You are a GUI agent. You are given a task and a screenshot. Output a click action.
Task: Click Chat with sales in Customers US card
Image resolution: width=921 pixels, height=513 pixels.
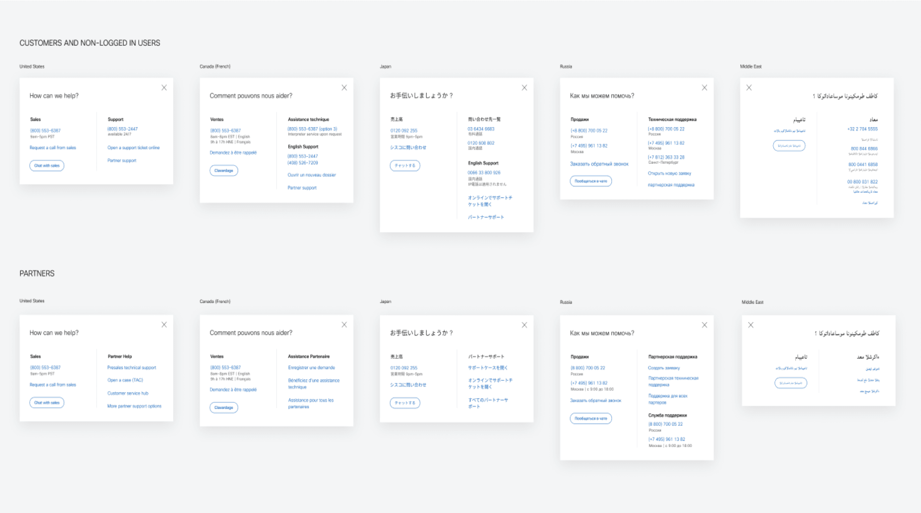point(47,166)
